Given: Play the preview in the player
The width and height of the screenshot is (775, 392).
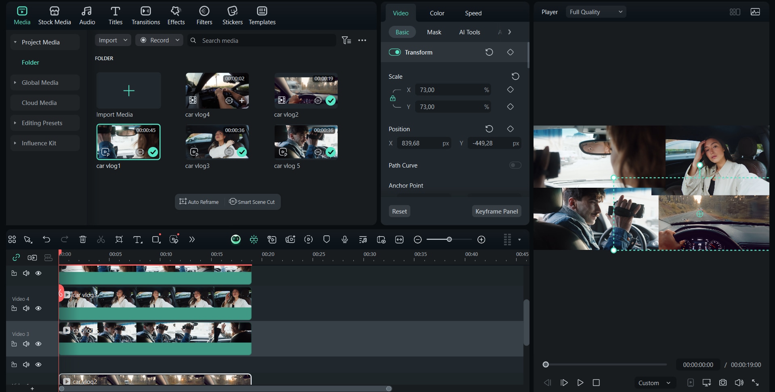Looking at the screenshot, I should (580, 382).
